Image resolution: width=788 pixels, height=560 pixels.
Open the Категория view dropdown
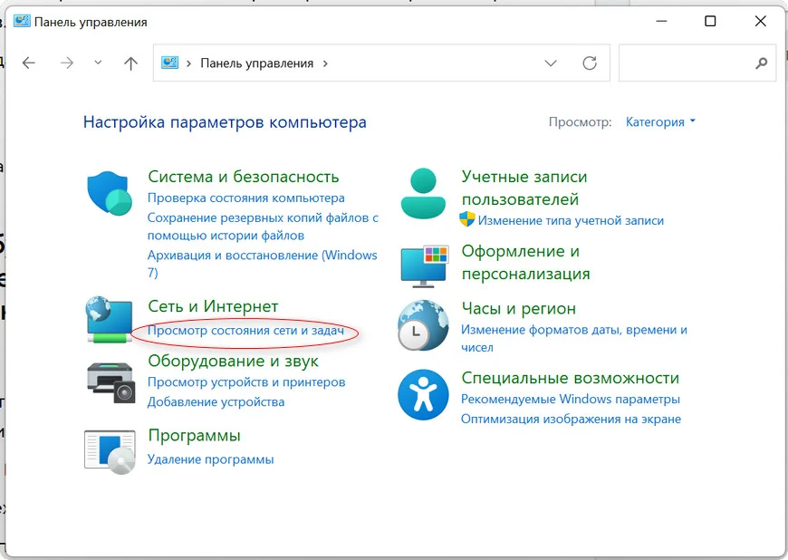pyautogui.click(x=660, y=121)
